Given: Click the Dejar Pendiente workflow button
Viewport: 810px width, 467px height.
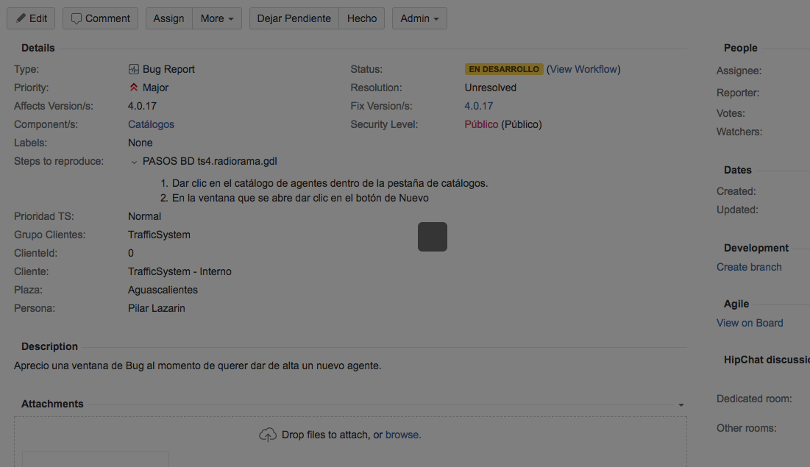Looking at the screenshot, I should coord(294,18).
